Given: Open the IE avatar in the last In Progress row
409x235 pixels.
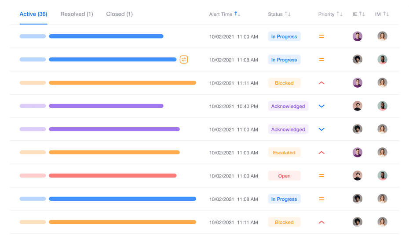Looking at the screenshot, I should pyautogui.click(x=358, y=199).
